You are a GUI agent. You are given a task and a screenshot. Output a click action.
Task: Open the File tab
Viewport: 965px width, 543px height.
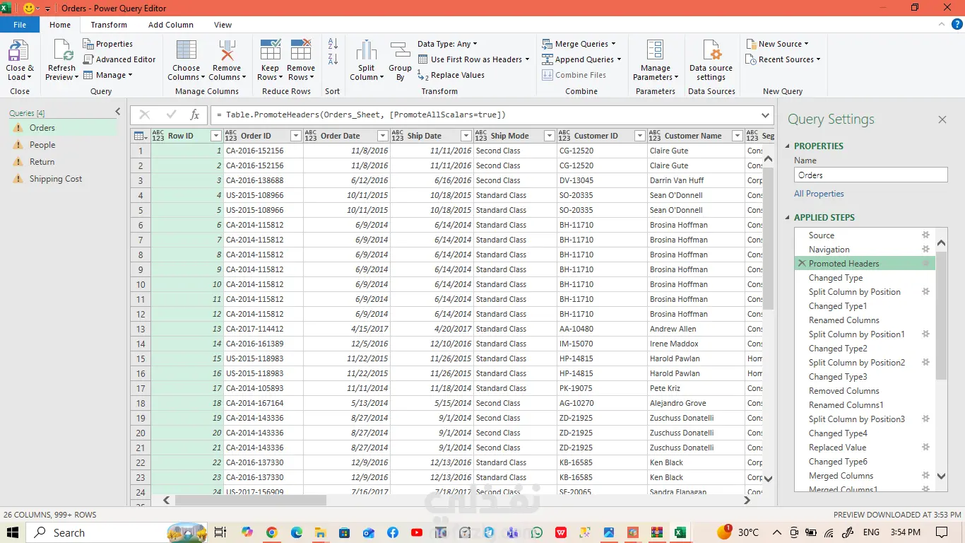20,25
